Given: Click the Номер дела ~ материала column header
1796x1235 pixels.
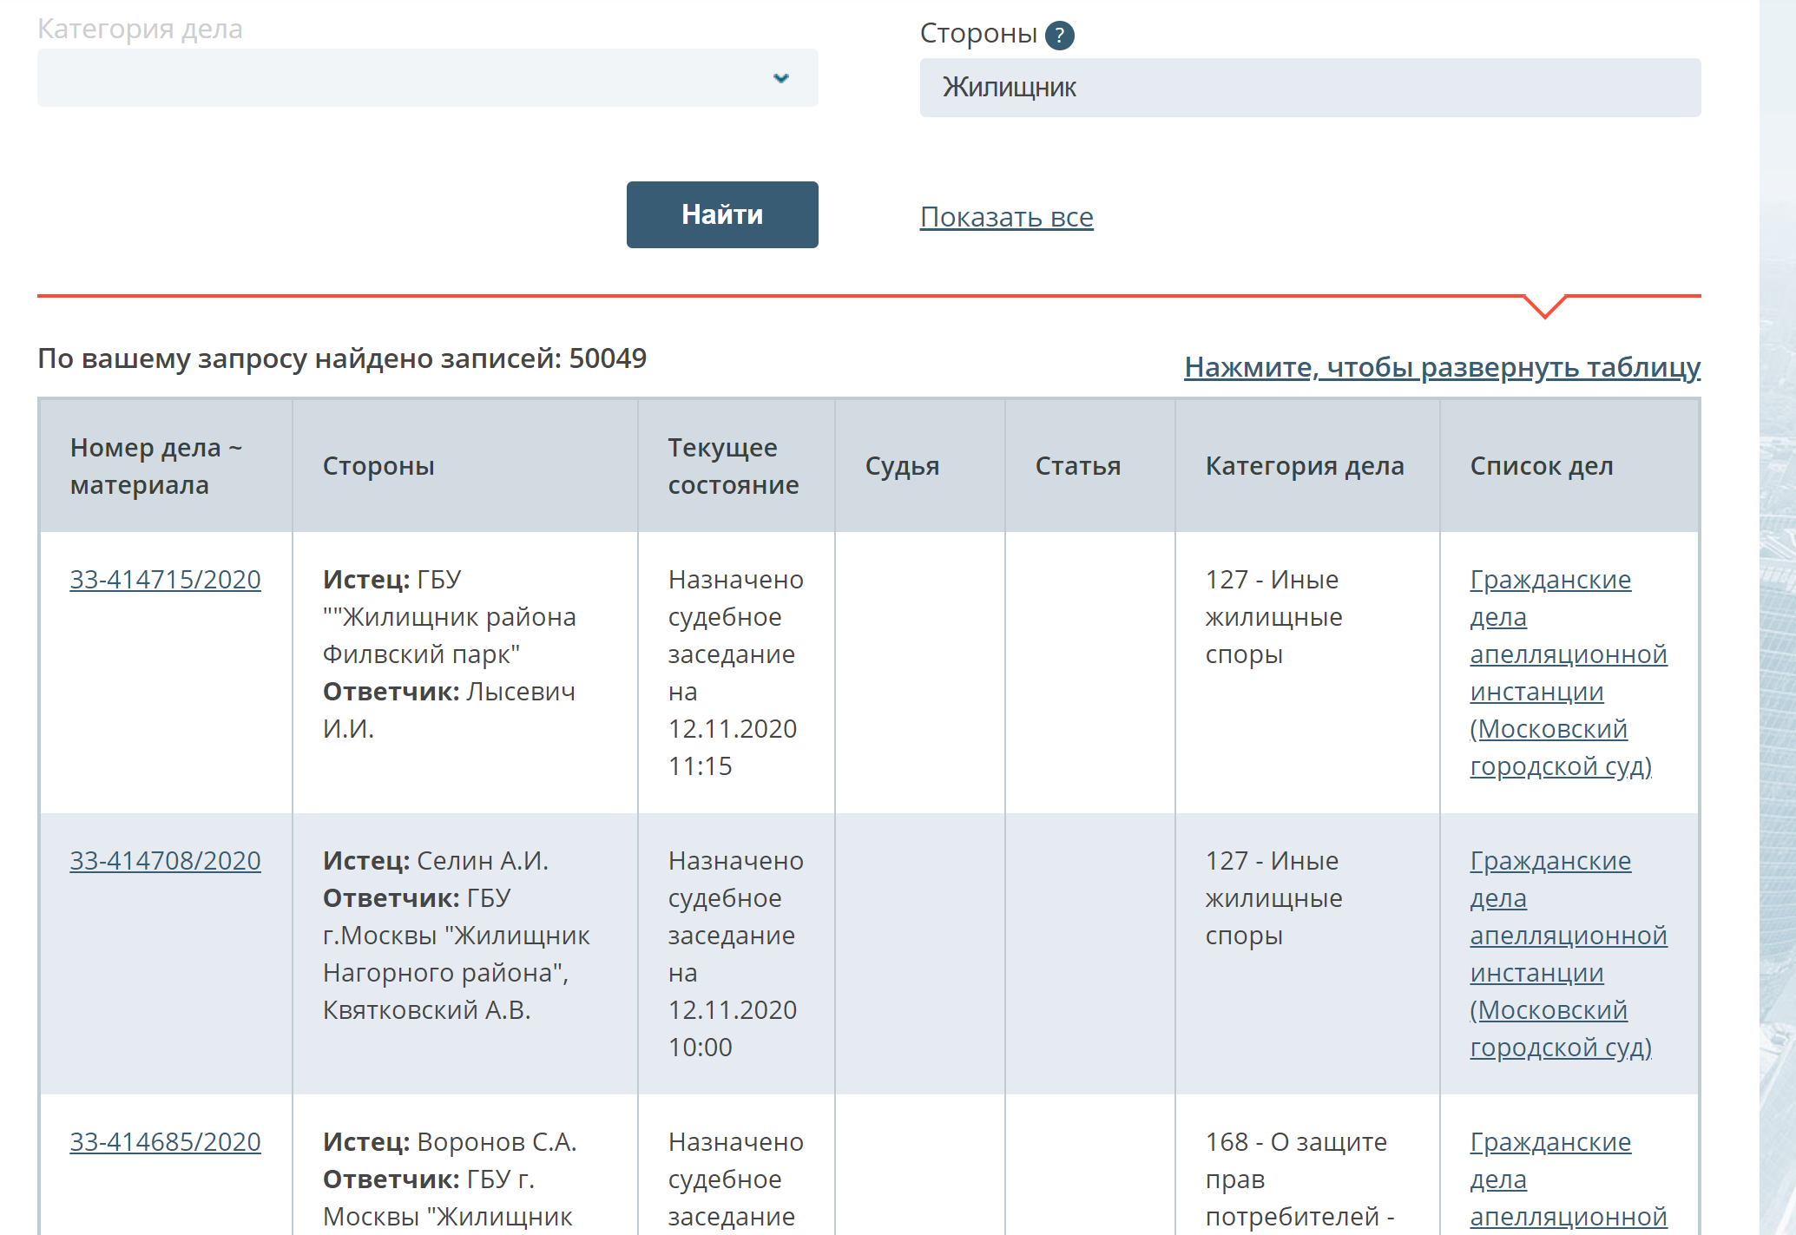Looking at the screenshot, I should 166,466.
